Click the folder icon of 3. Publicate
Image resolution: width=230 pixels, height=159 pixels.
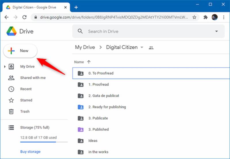80,118
